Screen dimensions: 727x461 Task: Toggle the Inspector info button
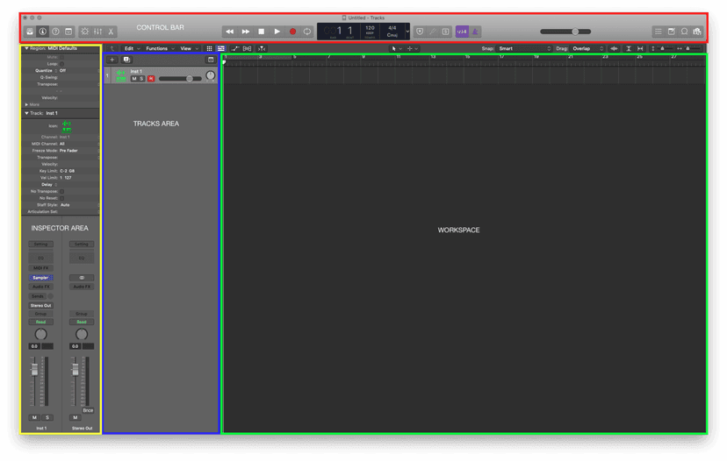click(43, 32)
